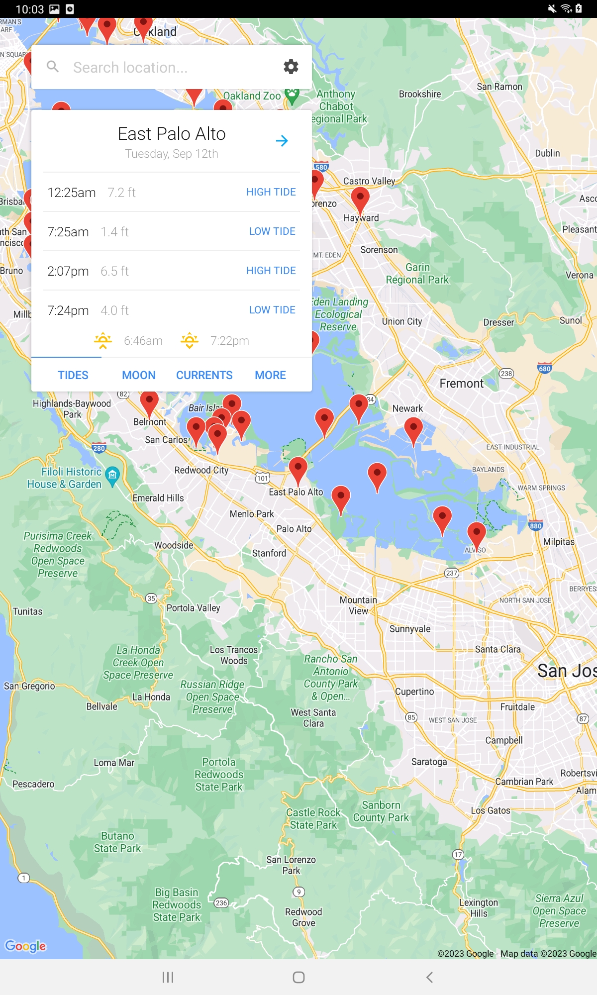This screenshot has height=995, width=597.
Task: Tap the Redwood City label
Action: pos(201,470)
